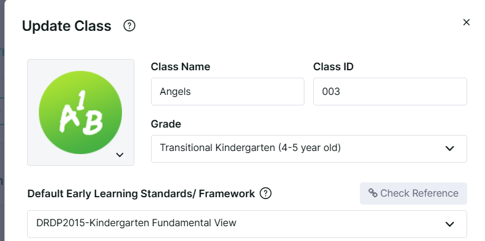Open the Grade dropdown
Viewport: 485px width, 241px height.
tap(309, 149)
